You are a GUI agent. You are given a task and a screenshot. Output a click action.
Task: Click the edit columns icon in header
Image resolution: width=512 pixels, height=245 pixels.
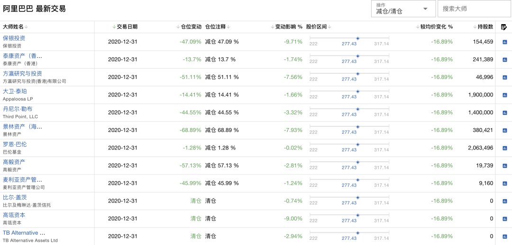click(503, 27)
